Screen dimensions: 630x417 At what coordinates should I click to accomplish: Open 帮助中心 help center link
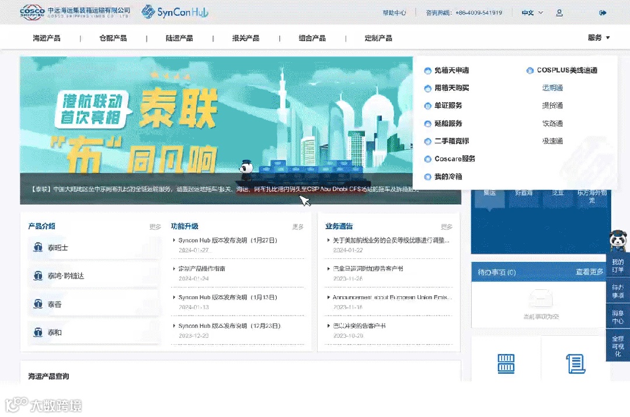[394, 13]
